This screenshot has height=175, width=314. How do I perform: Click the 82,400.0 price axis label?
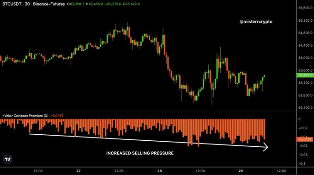tap(305, 108)
